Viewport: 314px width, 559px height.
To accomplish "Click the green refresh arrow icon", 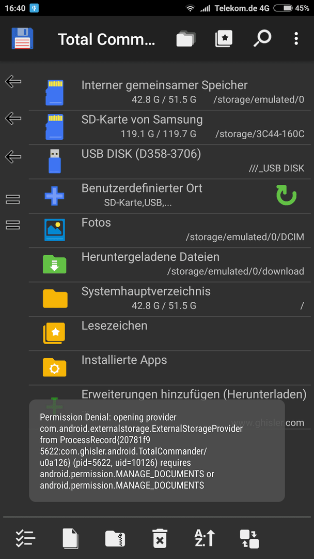I will coord(286,195).
